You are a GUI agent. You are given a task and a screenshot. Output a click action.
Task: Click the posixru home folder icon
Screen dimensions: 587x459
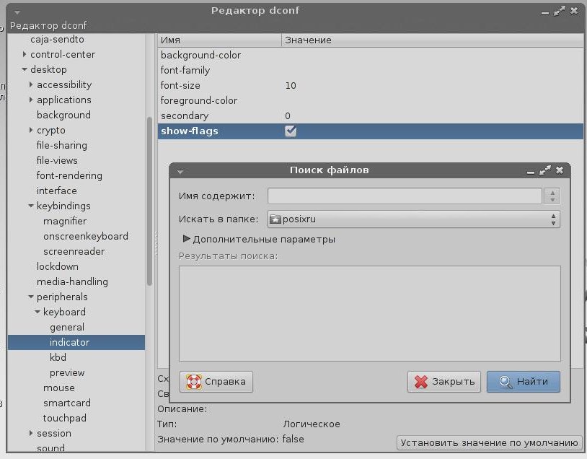point(275,219)
